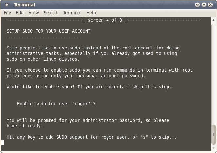The image size is (217, 153).
Task: Click the terminal cursor block at the prompt
Action: (x=3, y=143)
